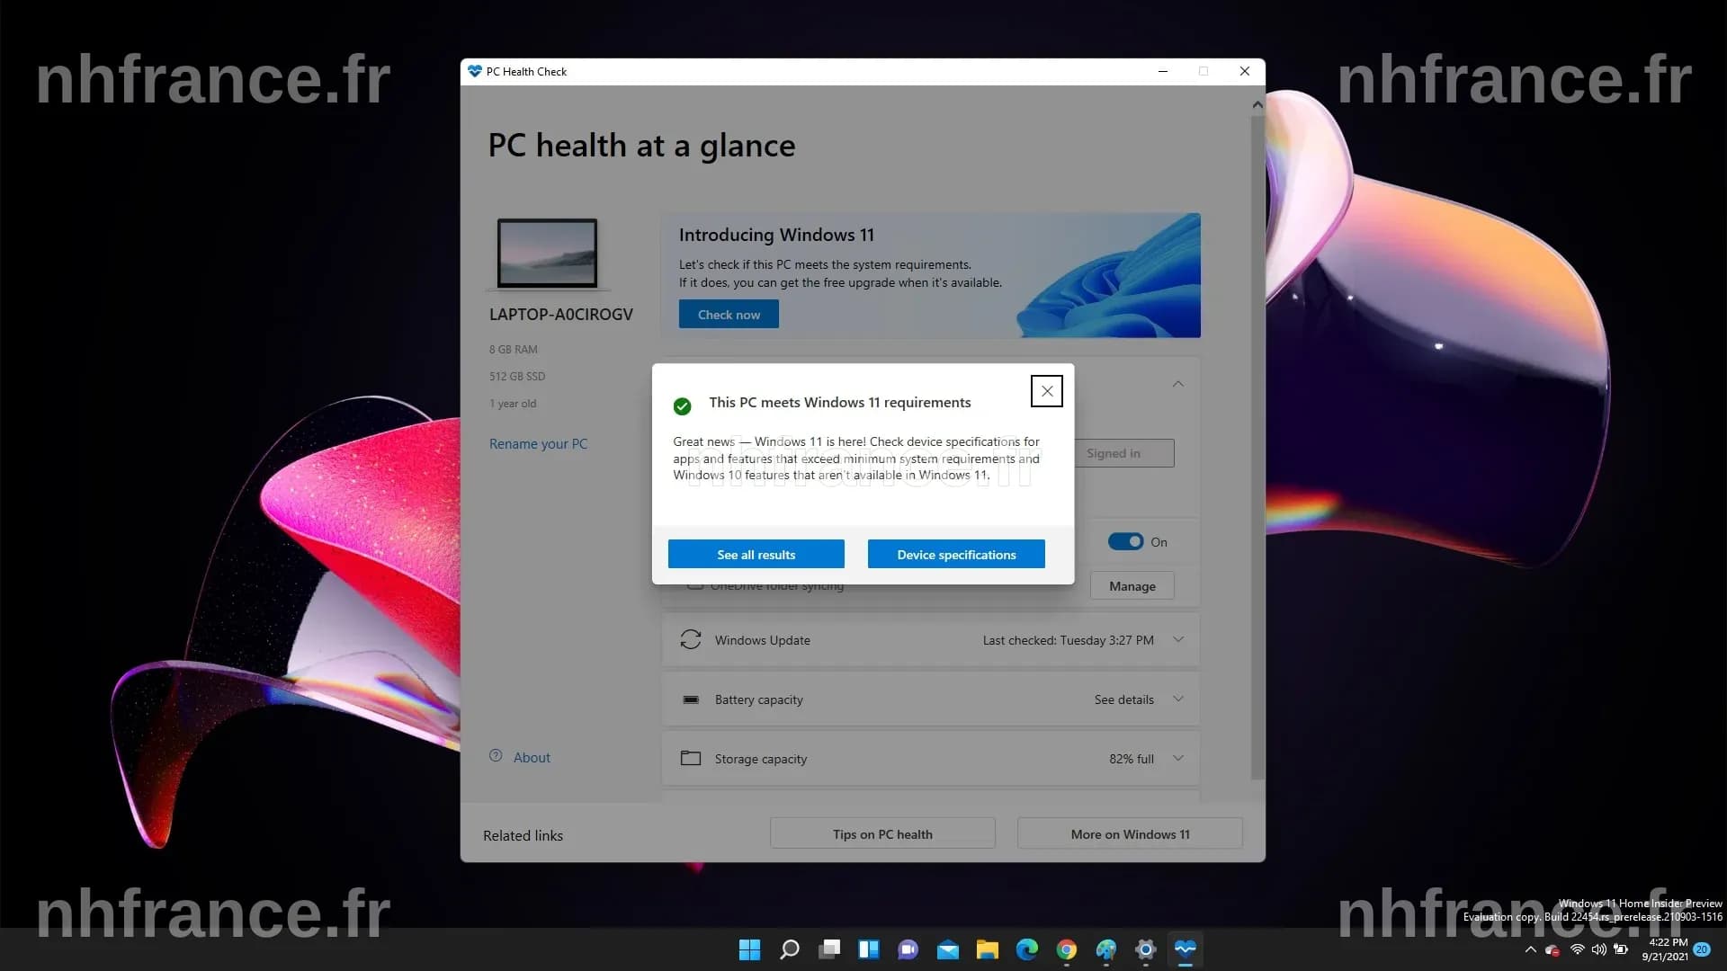This screenshot has height=971, width=1727.
Task: Show hidden tray icons chevron
Action: 1530,949
